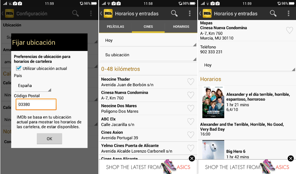Tap IMDb logo in Configuración header

click(10, 13)
